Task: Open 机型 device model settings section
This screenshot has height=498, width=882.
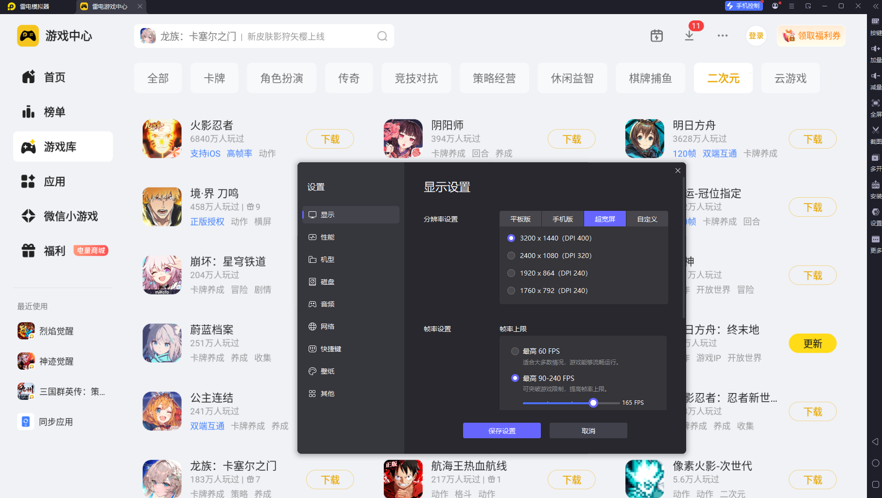Action: [351, 259]
